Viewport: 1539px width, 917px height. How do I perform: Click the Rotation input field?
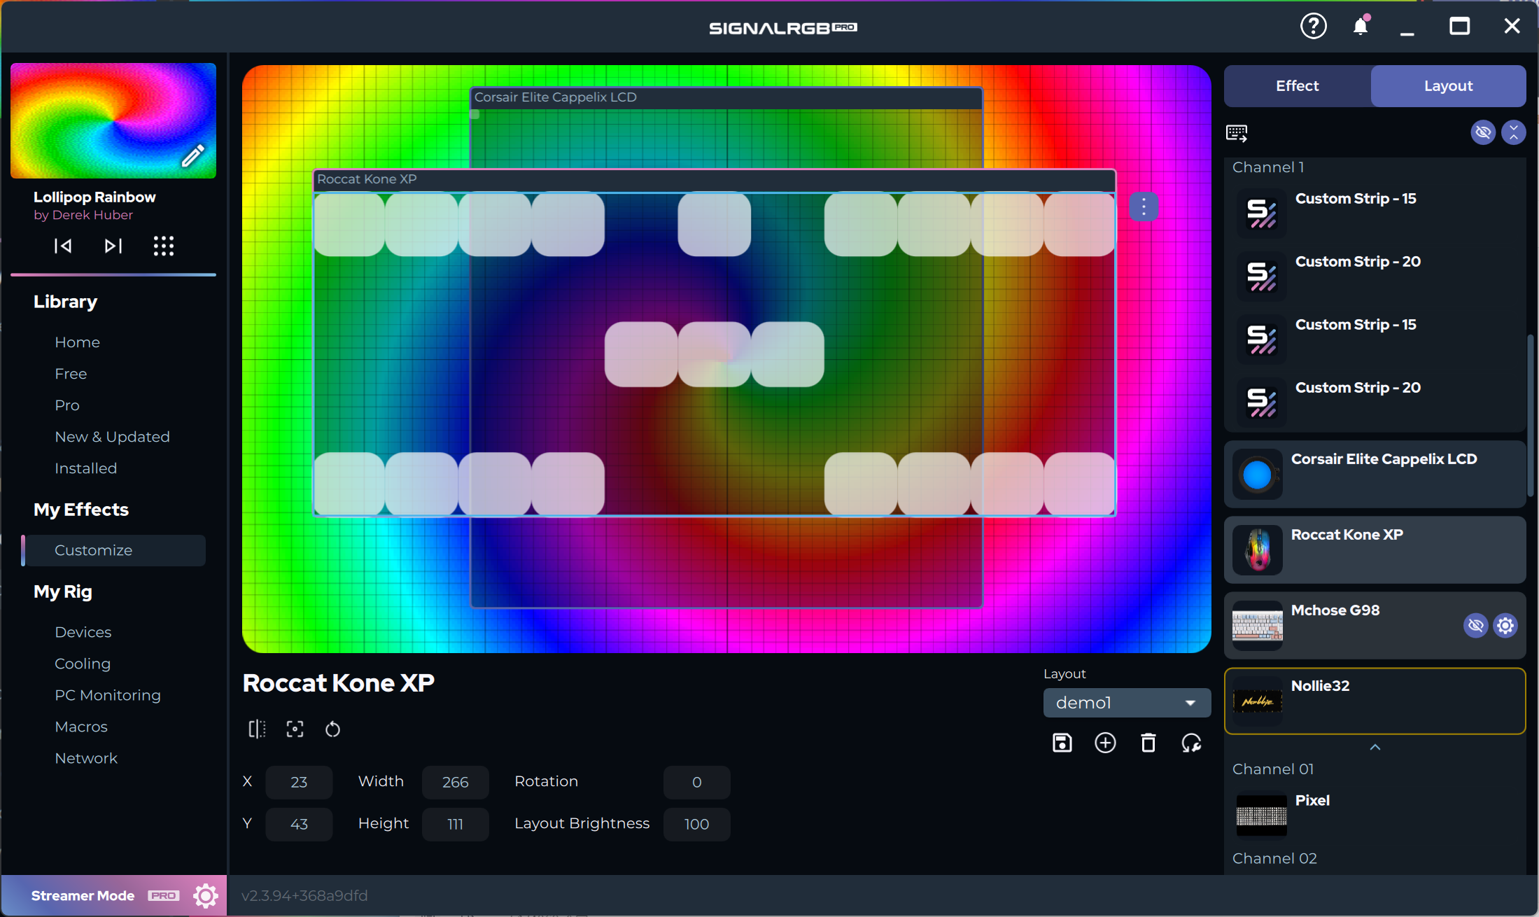(x=696, y=782)
